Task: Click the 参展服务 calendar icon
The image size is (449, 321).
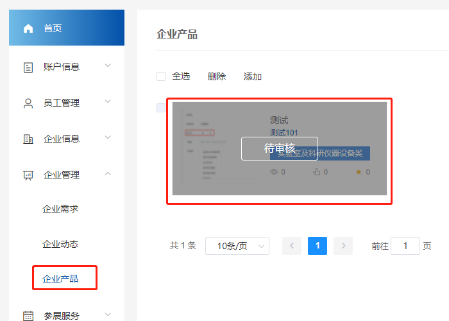Action: pyautogui.click(x=28, y=316)
